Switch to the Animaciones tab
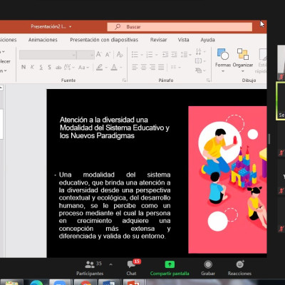This screenshot has width=285, height=285. (43, 40)
